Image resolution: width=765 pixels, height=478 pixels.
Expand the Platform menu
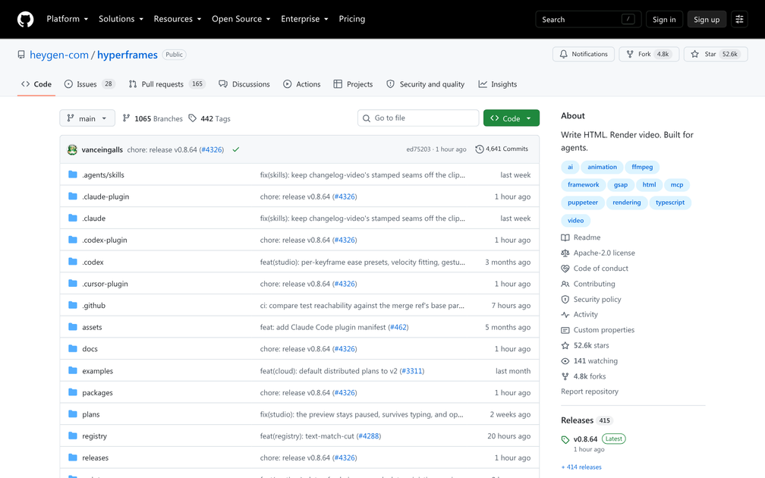68,19
